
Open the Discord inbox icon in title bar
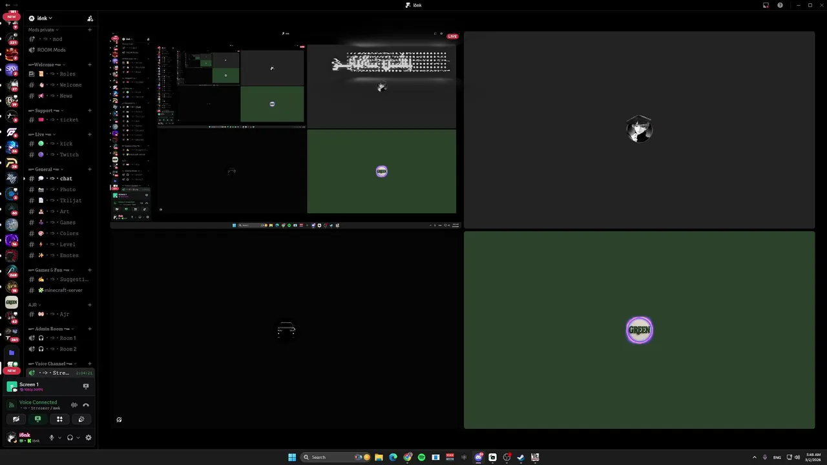766,5
